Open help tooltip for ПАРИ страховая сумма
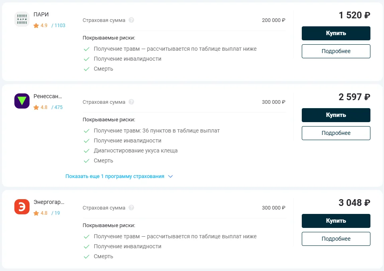This screenshot has width=384, height=271. 131,20
